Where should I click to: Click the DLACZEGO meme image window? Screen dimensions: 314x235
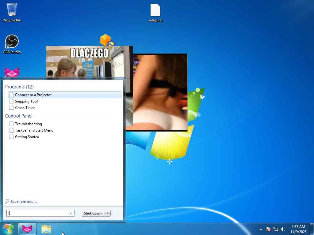[x=89, y=62]
